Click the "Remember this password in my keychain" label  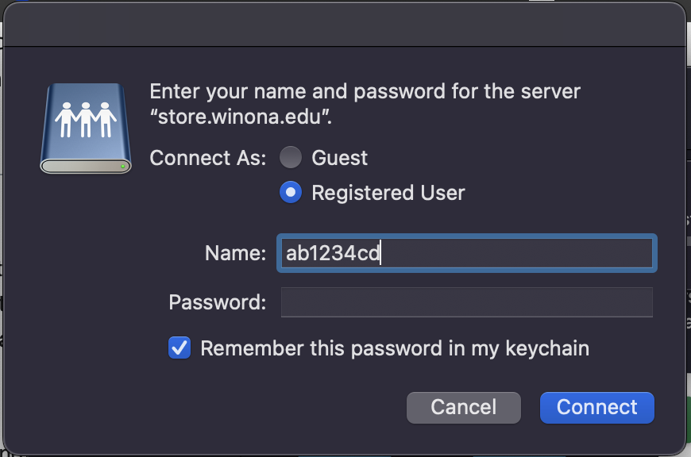click(395, 348)
